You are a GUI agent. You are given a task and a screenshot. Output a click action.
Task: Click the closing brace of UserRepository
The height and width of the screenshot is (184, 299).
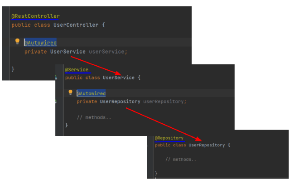pos(156,173)
